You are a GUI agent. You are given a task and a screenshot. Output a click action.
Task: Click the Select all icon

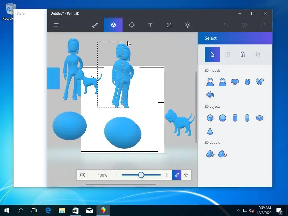click(228, 55)
